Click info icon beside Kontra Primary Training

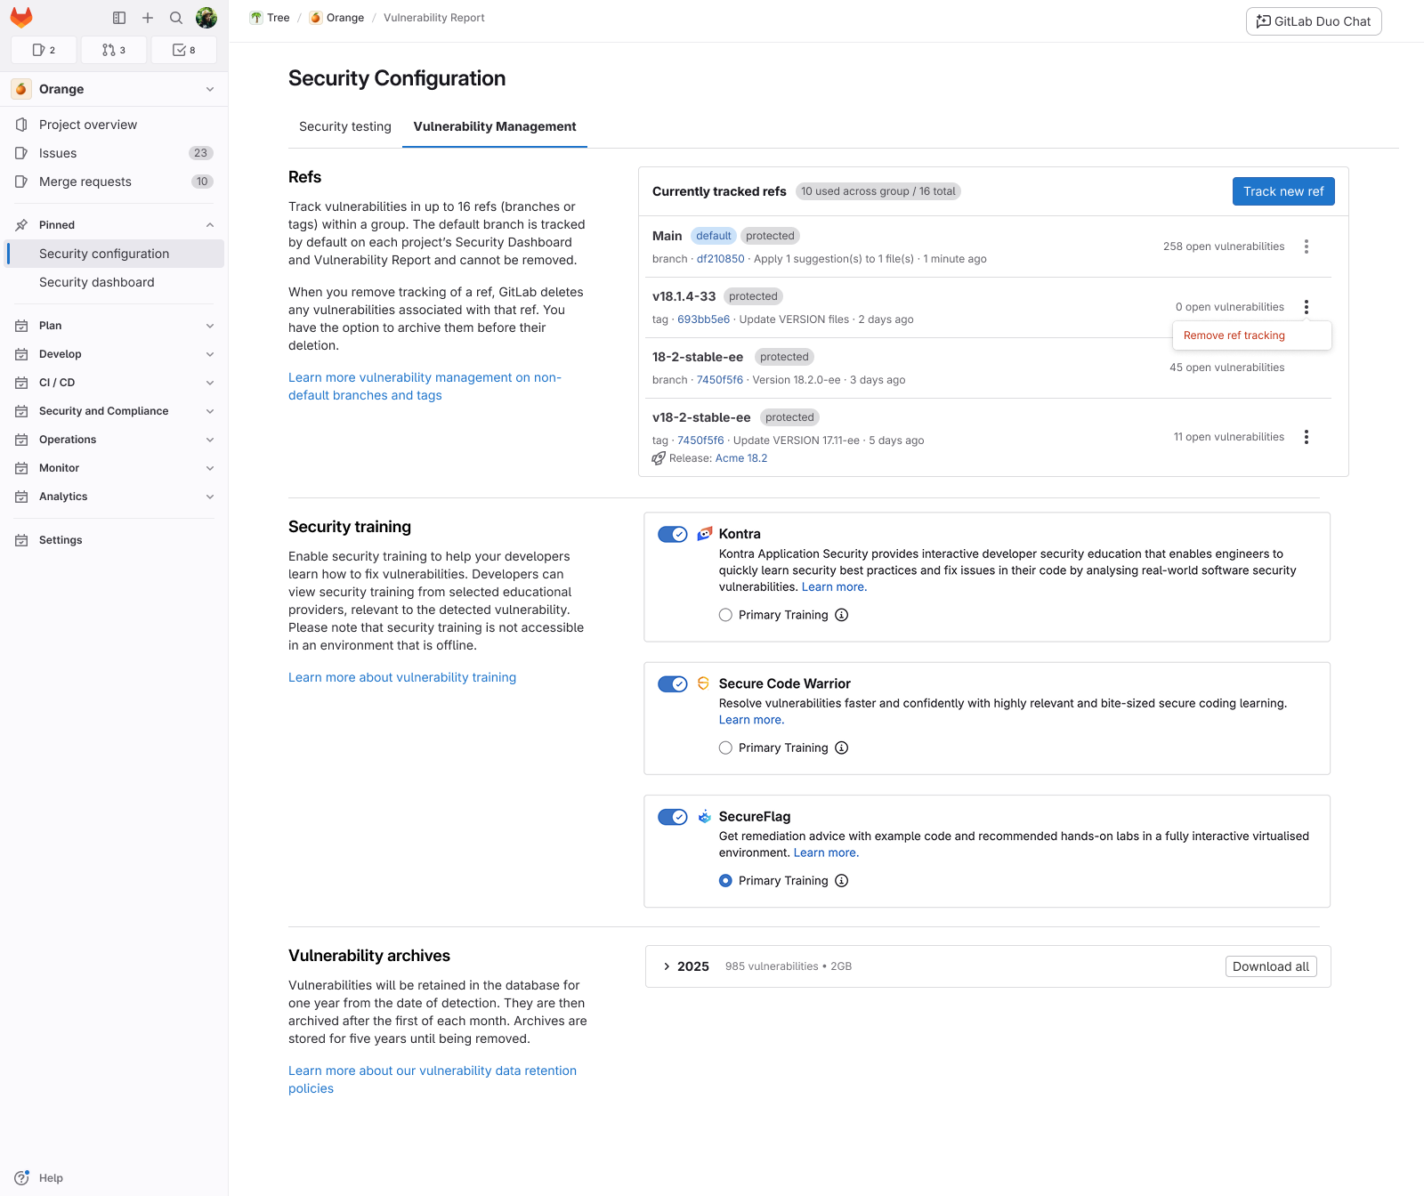pyautogui.click(x=842, y=615)
